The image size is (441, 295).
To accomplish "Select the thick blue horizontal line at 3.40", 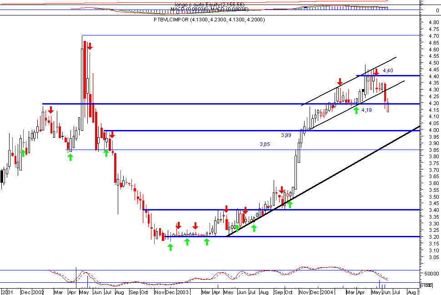I will 281,210.
